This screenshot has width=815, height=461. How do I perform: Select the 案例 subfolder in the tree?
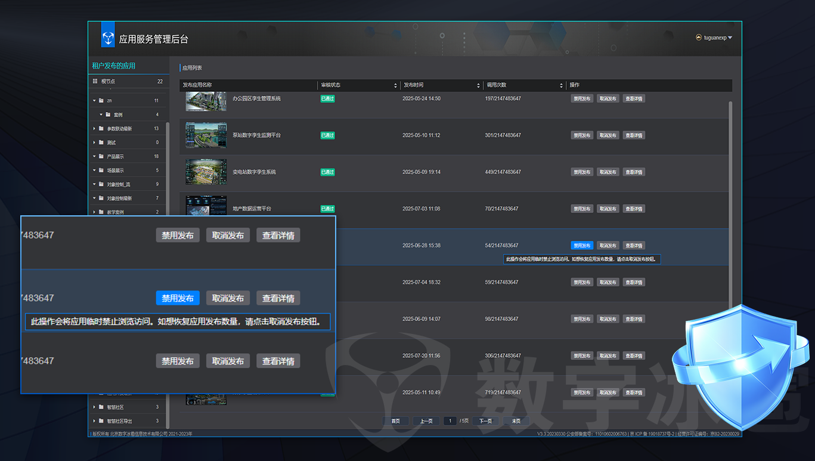point(118,115)
